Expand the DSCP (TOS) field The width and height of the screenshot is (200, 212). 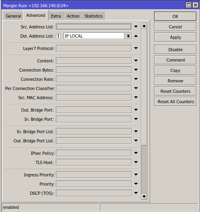pyautogui.click(x=136, y=193)
